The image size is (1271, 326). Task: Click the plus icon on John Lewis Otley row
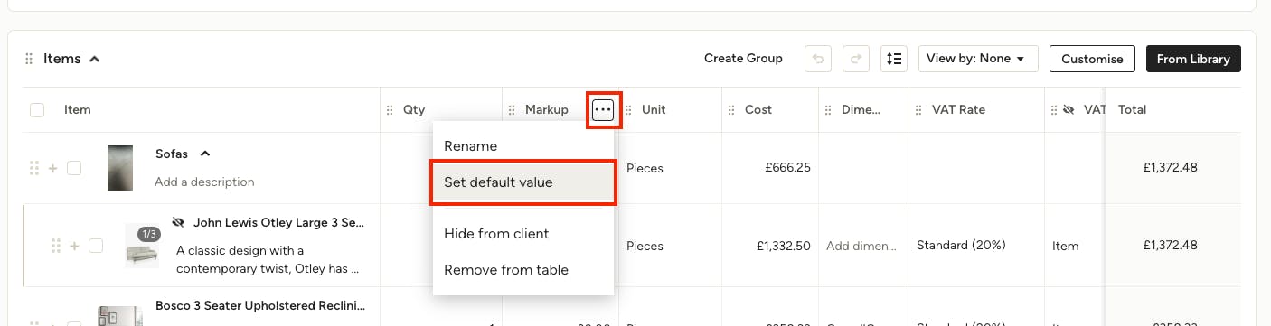[x=75, y=246]
